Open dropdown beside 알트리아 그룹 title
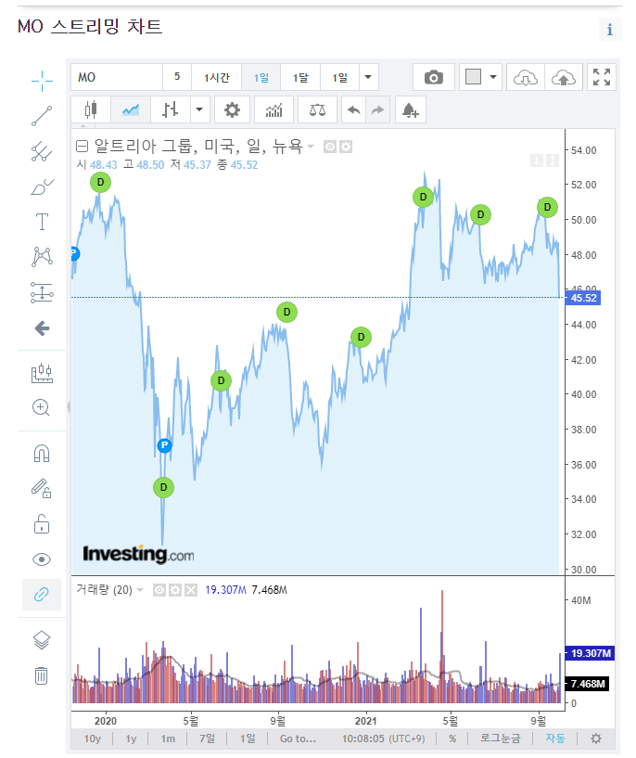 (311, 147)
